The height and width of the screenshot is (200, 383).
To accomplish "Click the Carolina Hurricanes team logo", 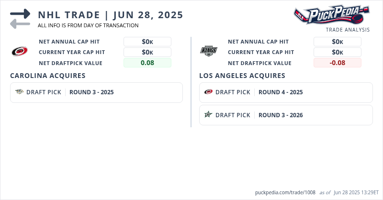I will pyautogui.click(x=20, y=51).
